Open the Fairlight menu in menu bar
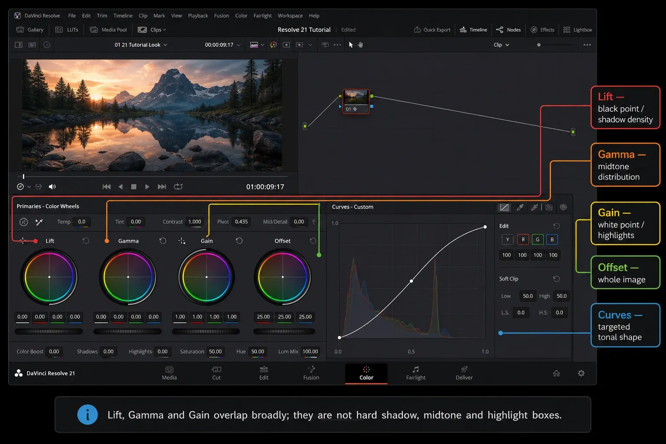666x444 pixels. coord(262,16)
